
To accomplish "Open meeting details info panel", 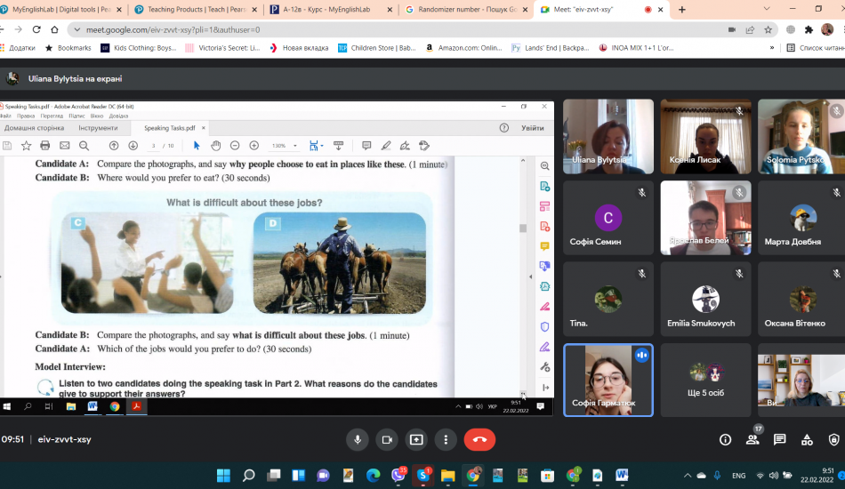I will click(x=725, y=439).
